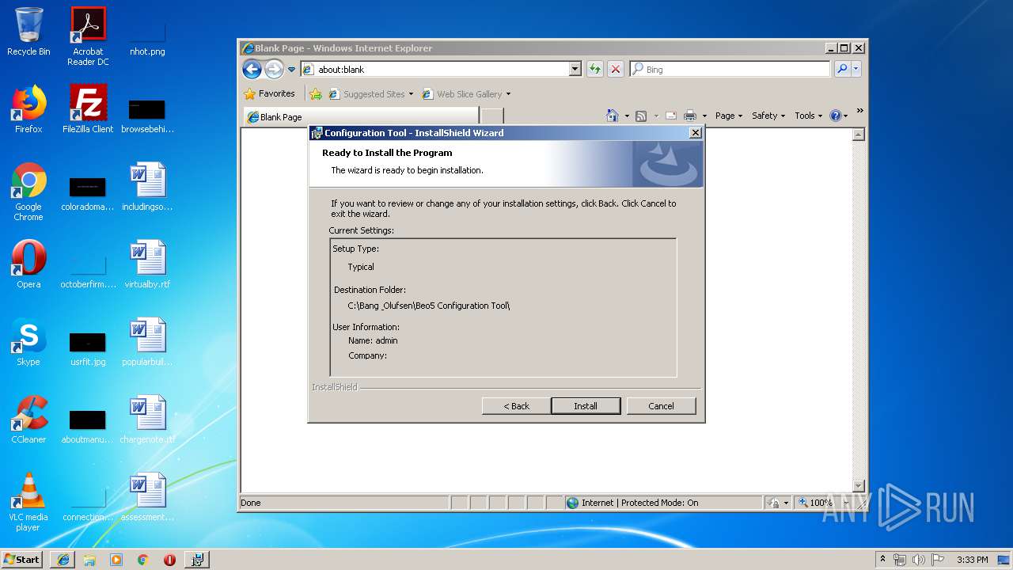
Task: Click the IE scrollbar up arrow
Action: (x=859, y=135)
